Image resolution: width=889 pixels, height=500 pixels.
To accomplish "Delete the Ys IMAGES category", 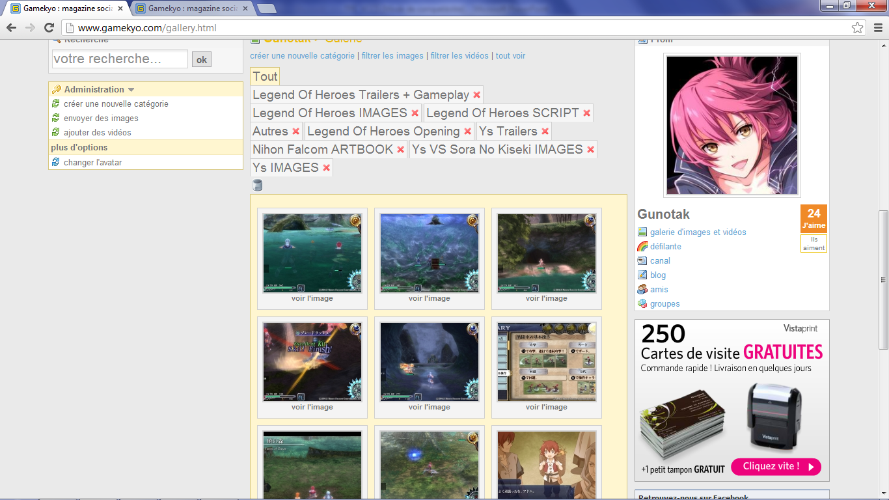I will [x=326, y=168].
